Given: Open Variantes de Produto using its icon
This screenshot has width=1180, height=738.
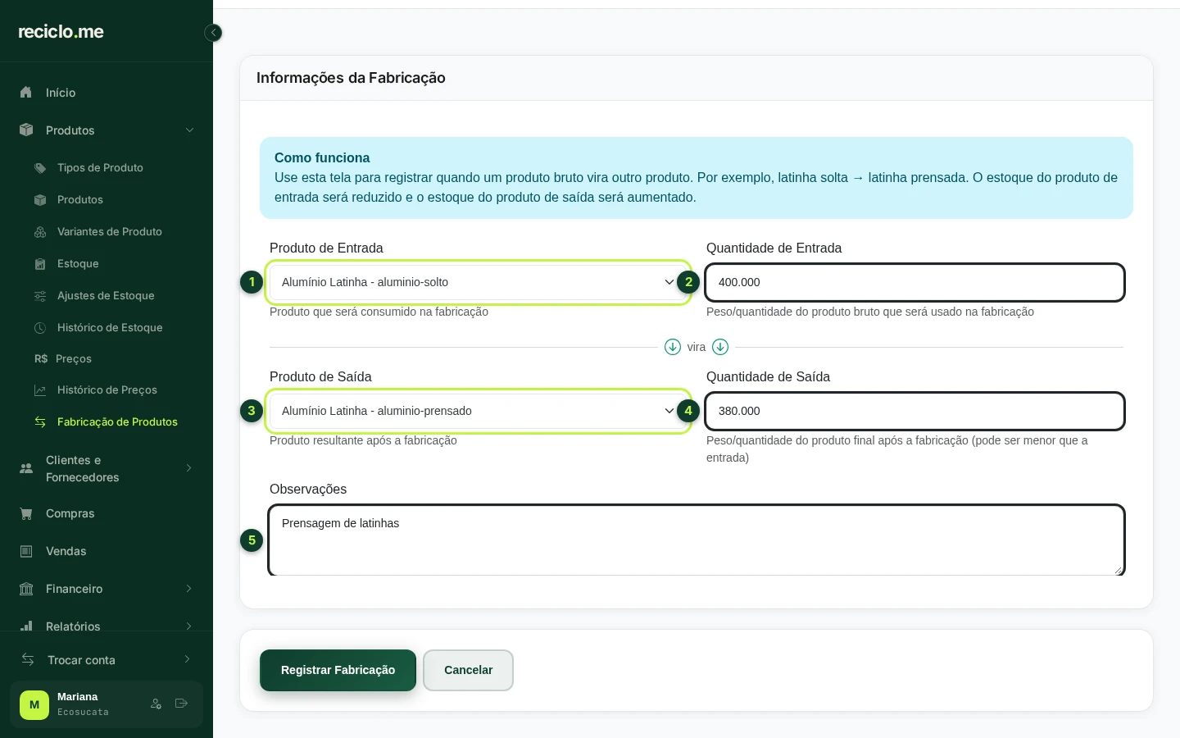Looking at the screenshot, I should (40, 232).
